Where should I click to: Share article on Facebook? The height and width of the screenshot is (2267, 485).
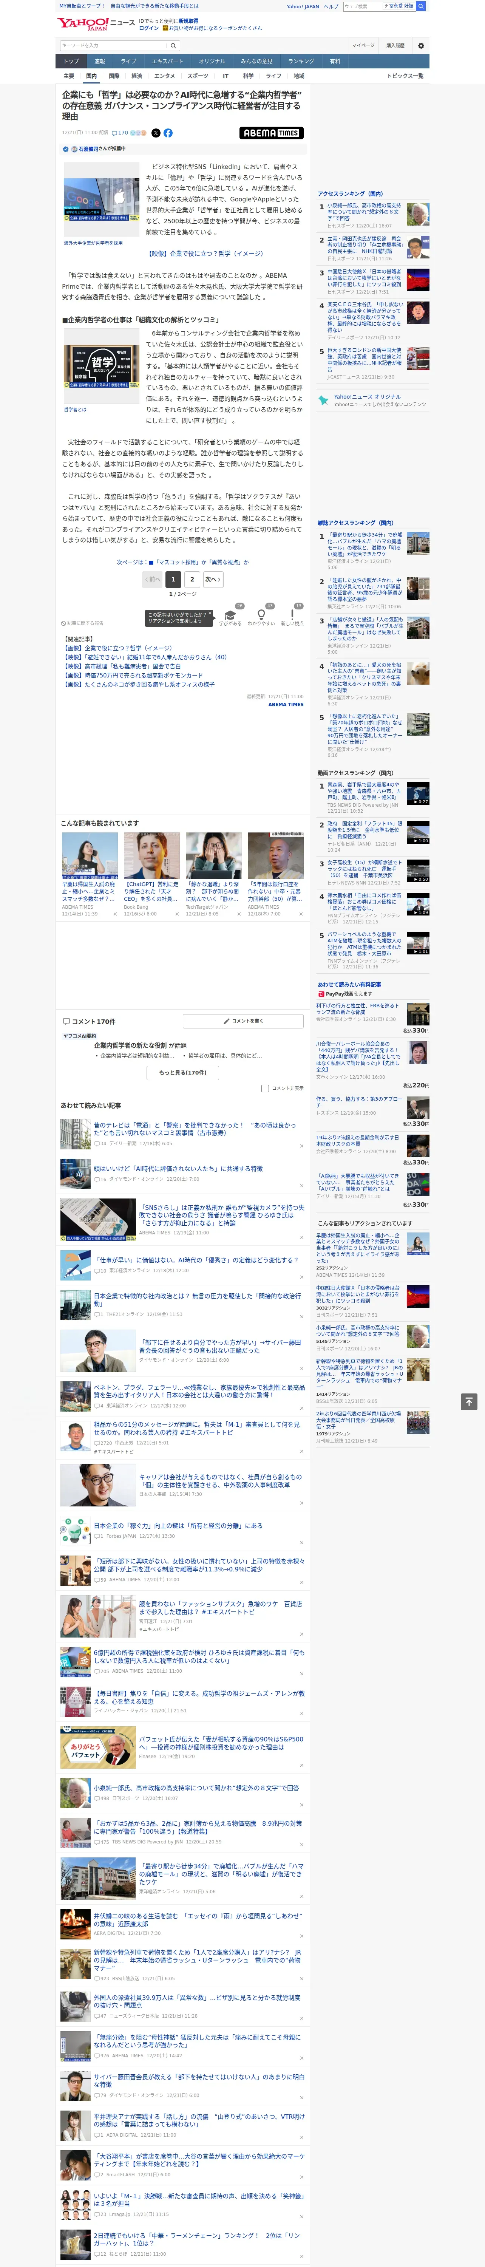click(x=168, y=133)
